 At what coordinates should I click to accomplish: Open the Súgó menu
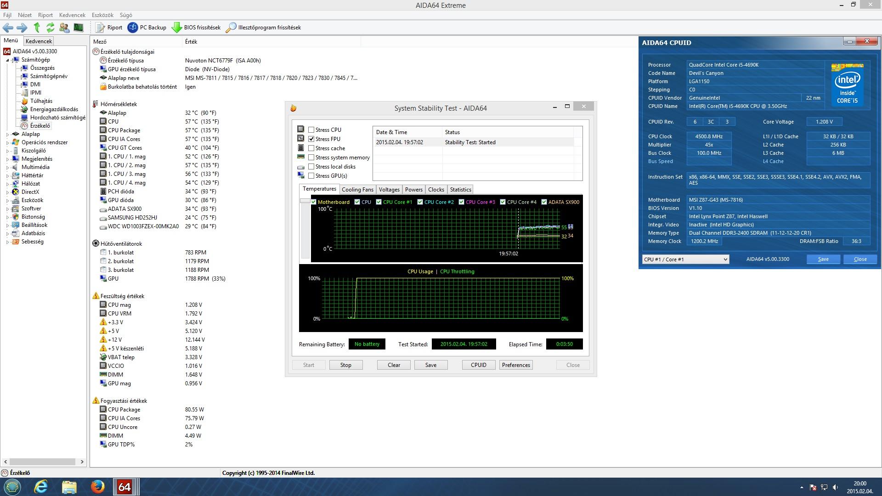point(126,15)
